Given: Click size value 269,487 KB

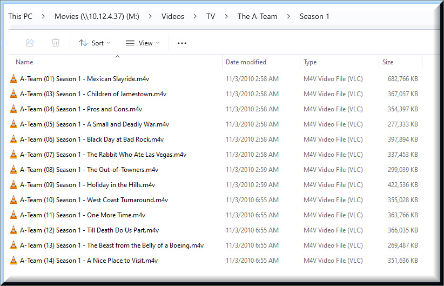Looking at the screenshot, I should [402, 245].
